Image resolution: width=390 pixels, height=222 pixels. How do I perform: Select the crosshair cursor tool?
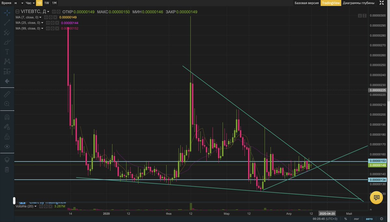click(x=7, y=13)
